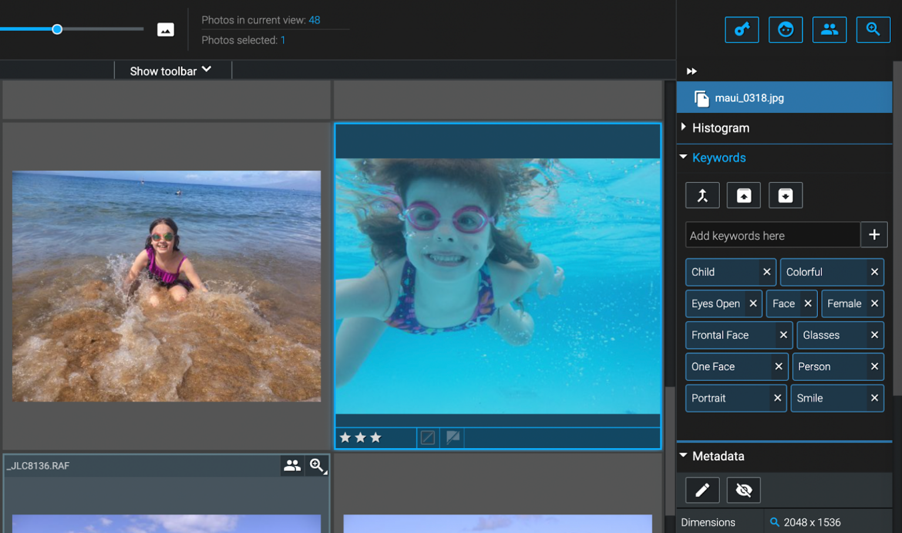This screenshot has width=902, height=533.
Task: Select the keyword filter key icon
Action: (x=742, y=29)
